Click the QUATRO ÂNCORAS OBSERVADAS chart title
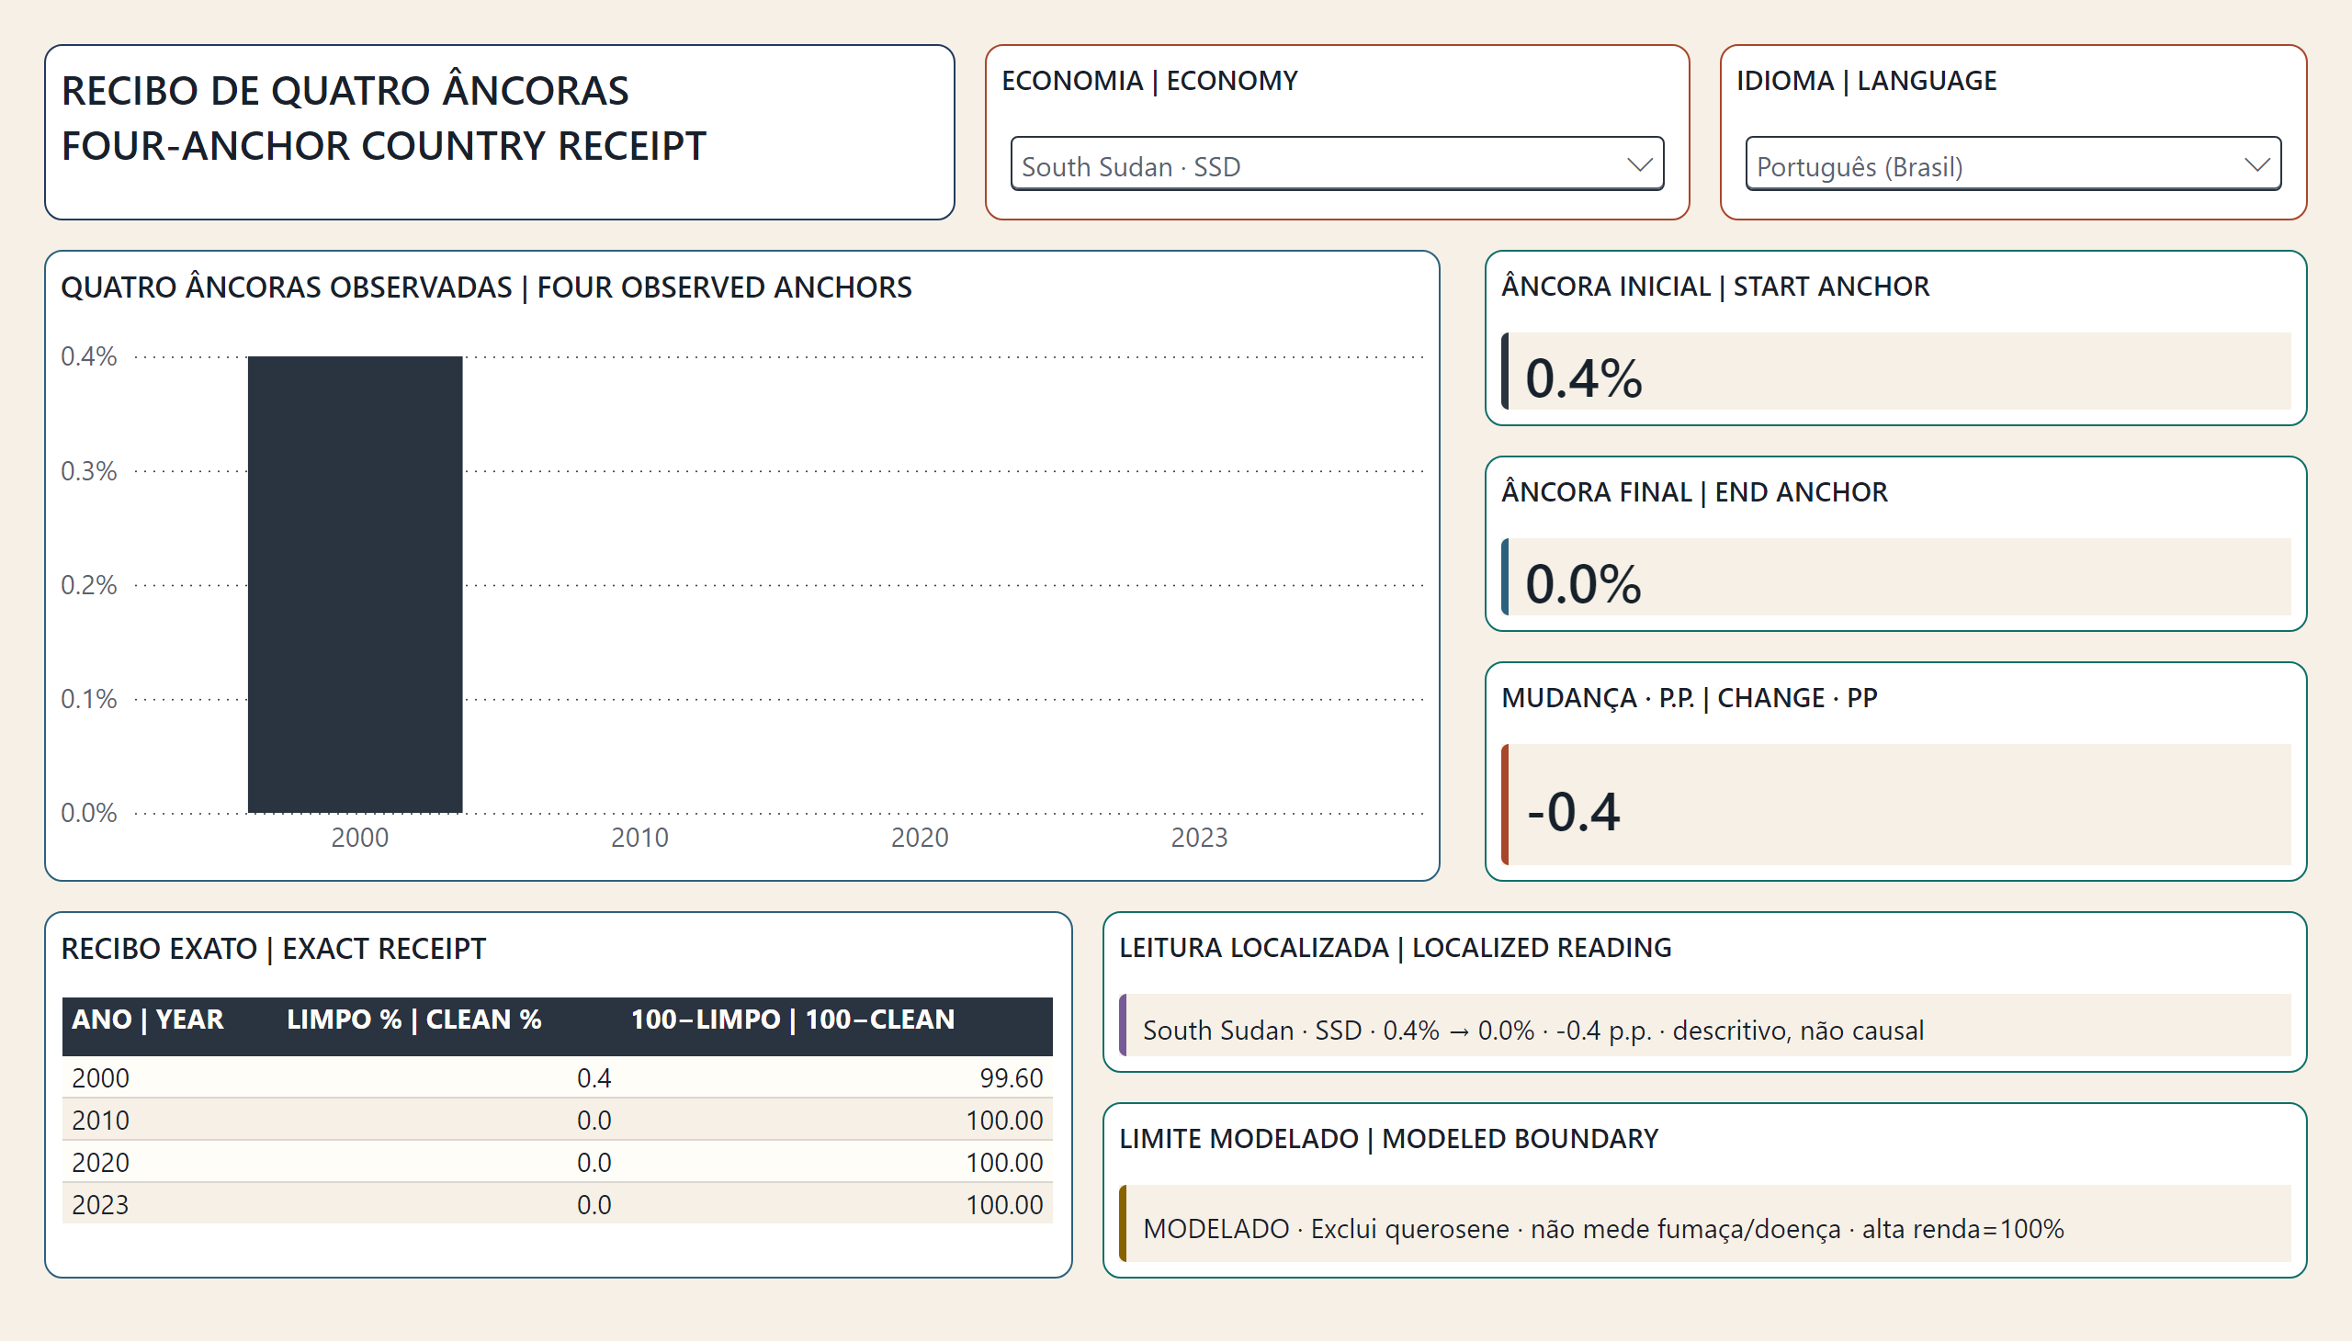Screen dimensions: 2352x1341 pos(485,287)
